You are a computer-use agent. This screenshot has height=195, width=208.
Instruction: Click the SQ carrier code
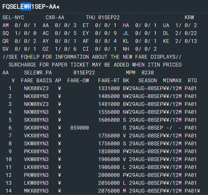[x=5, y=33]
